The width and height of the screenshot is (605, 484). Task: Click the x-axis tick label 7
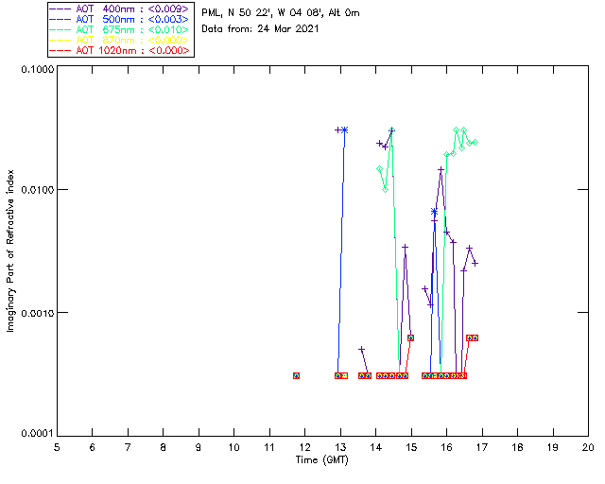click(x=128, y=447)
